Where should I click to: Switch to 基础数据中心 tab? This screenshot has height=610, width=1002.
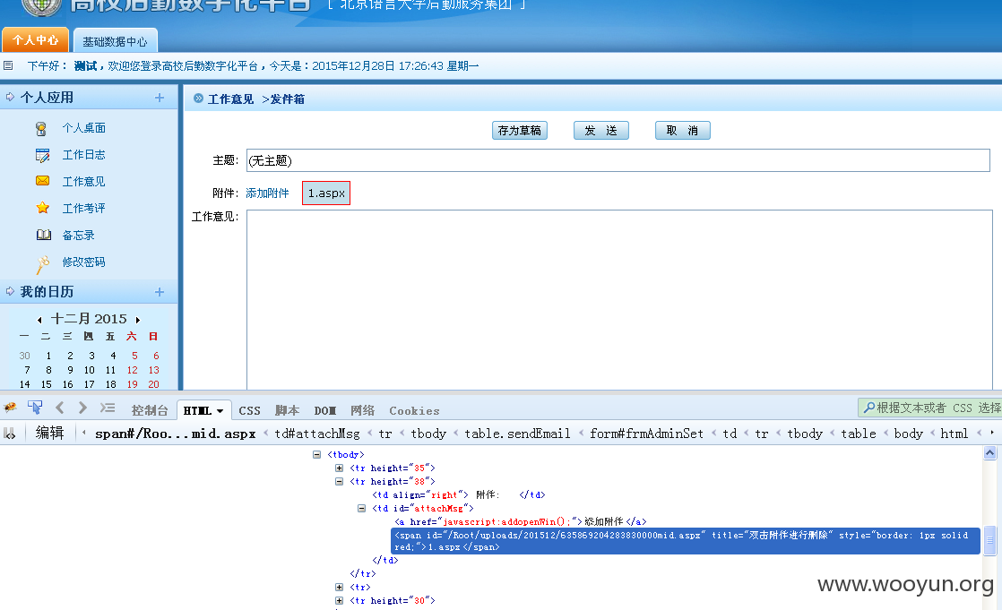click(115, 41)
